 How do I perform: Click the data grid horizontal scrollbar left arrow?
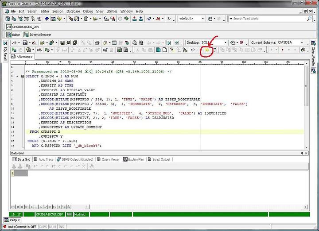pyautogui.click(x=87, y=207)
